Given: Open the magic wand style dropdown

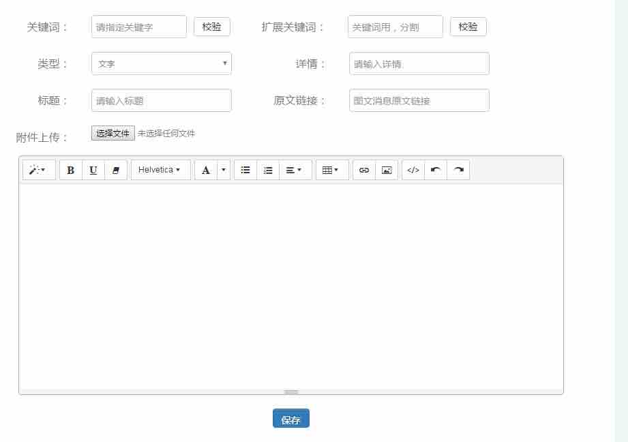Looking at the screenshot, I should click(39, 170).
